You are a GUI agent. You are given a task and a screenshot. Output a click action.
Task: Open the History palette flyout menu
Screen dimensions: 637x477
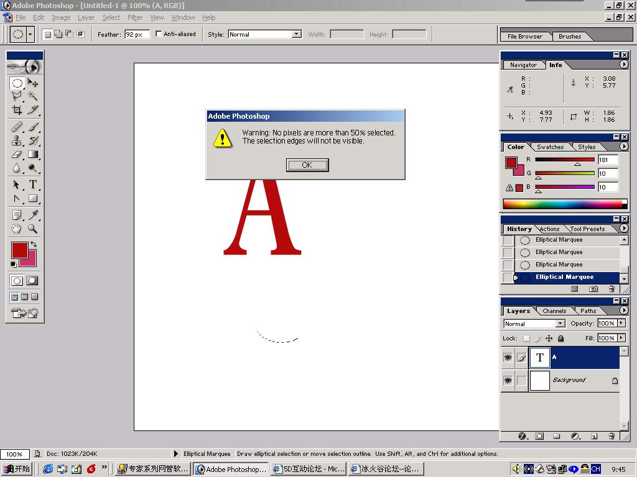[x=623, y=229]
